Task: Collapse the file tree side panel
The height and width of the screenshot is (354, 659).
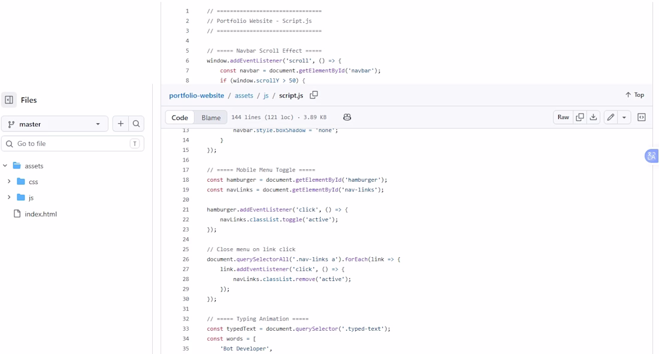Action: tap(9, 100)
